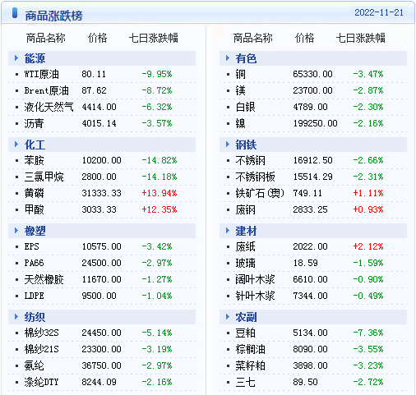Select the 阔叶木浆 commodity name
The height and width of the screenshot is (395, 416).
[x=255, y=279]
